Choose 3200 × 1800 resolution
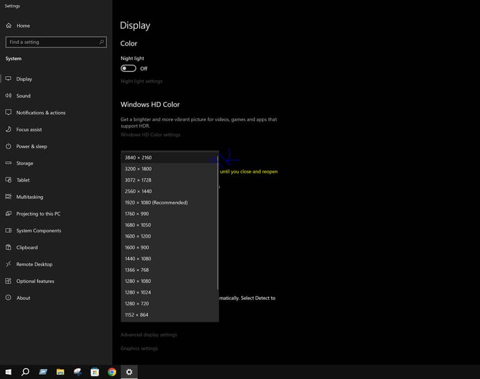The image size is (480, 379). point(170,169)
